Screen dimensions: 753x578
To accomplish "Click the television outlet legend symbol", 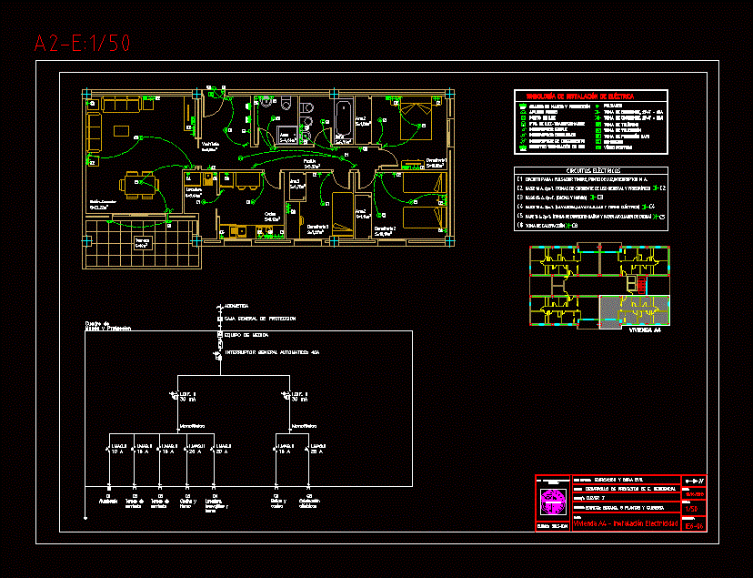I will pos(598,130).
